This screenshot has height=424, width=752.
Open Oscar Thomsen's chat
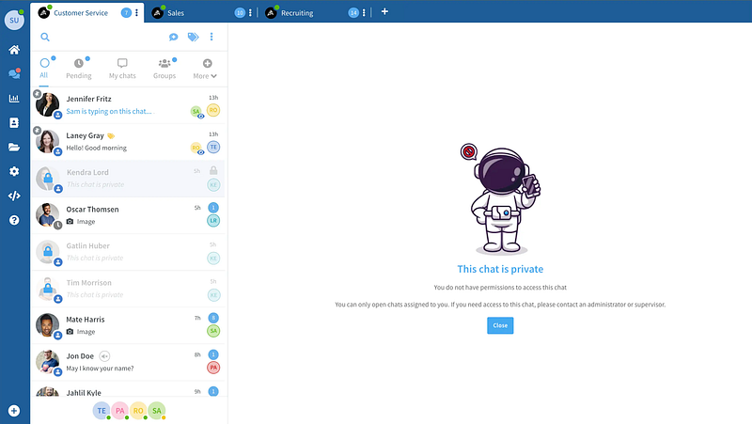(92, 209)
